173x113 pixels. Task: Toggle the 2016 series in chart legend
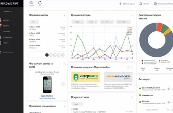coord(130,33)
